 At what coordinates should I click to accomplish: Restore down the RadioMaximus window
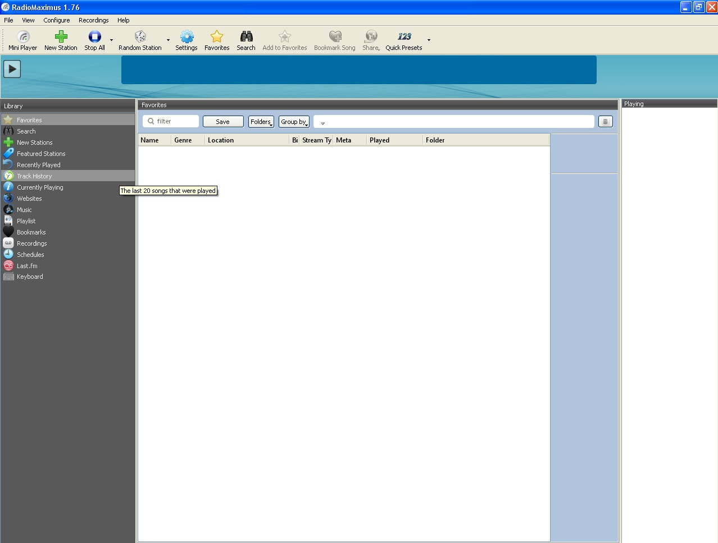[x=699, y=7]
